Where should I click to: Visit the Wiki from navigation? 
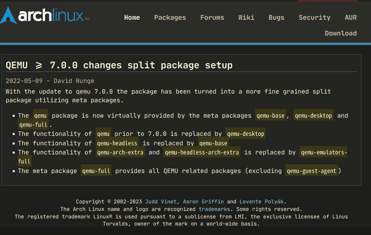pyautogui.click(x=246, y=17)
